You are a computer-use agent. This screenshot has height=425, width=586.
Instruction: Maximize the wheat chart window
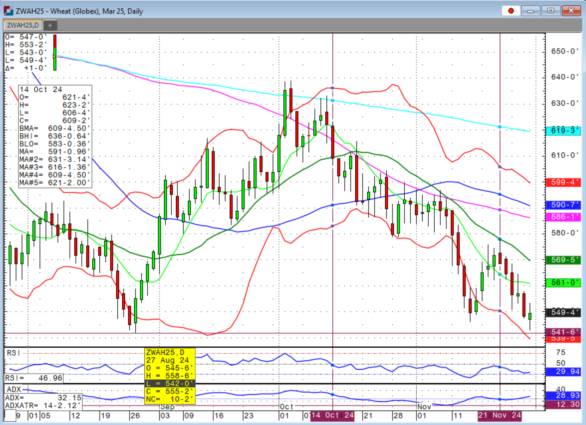click(x=551, y=11)
